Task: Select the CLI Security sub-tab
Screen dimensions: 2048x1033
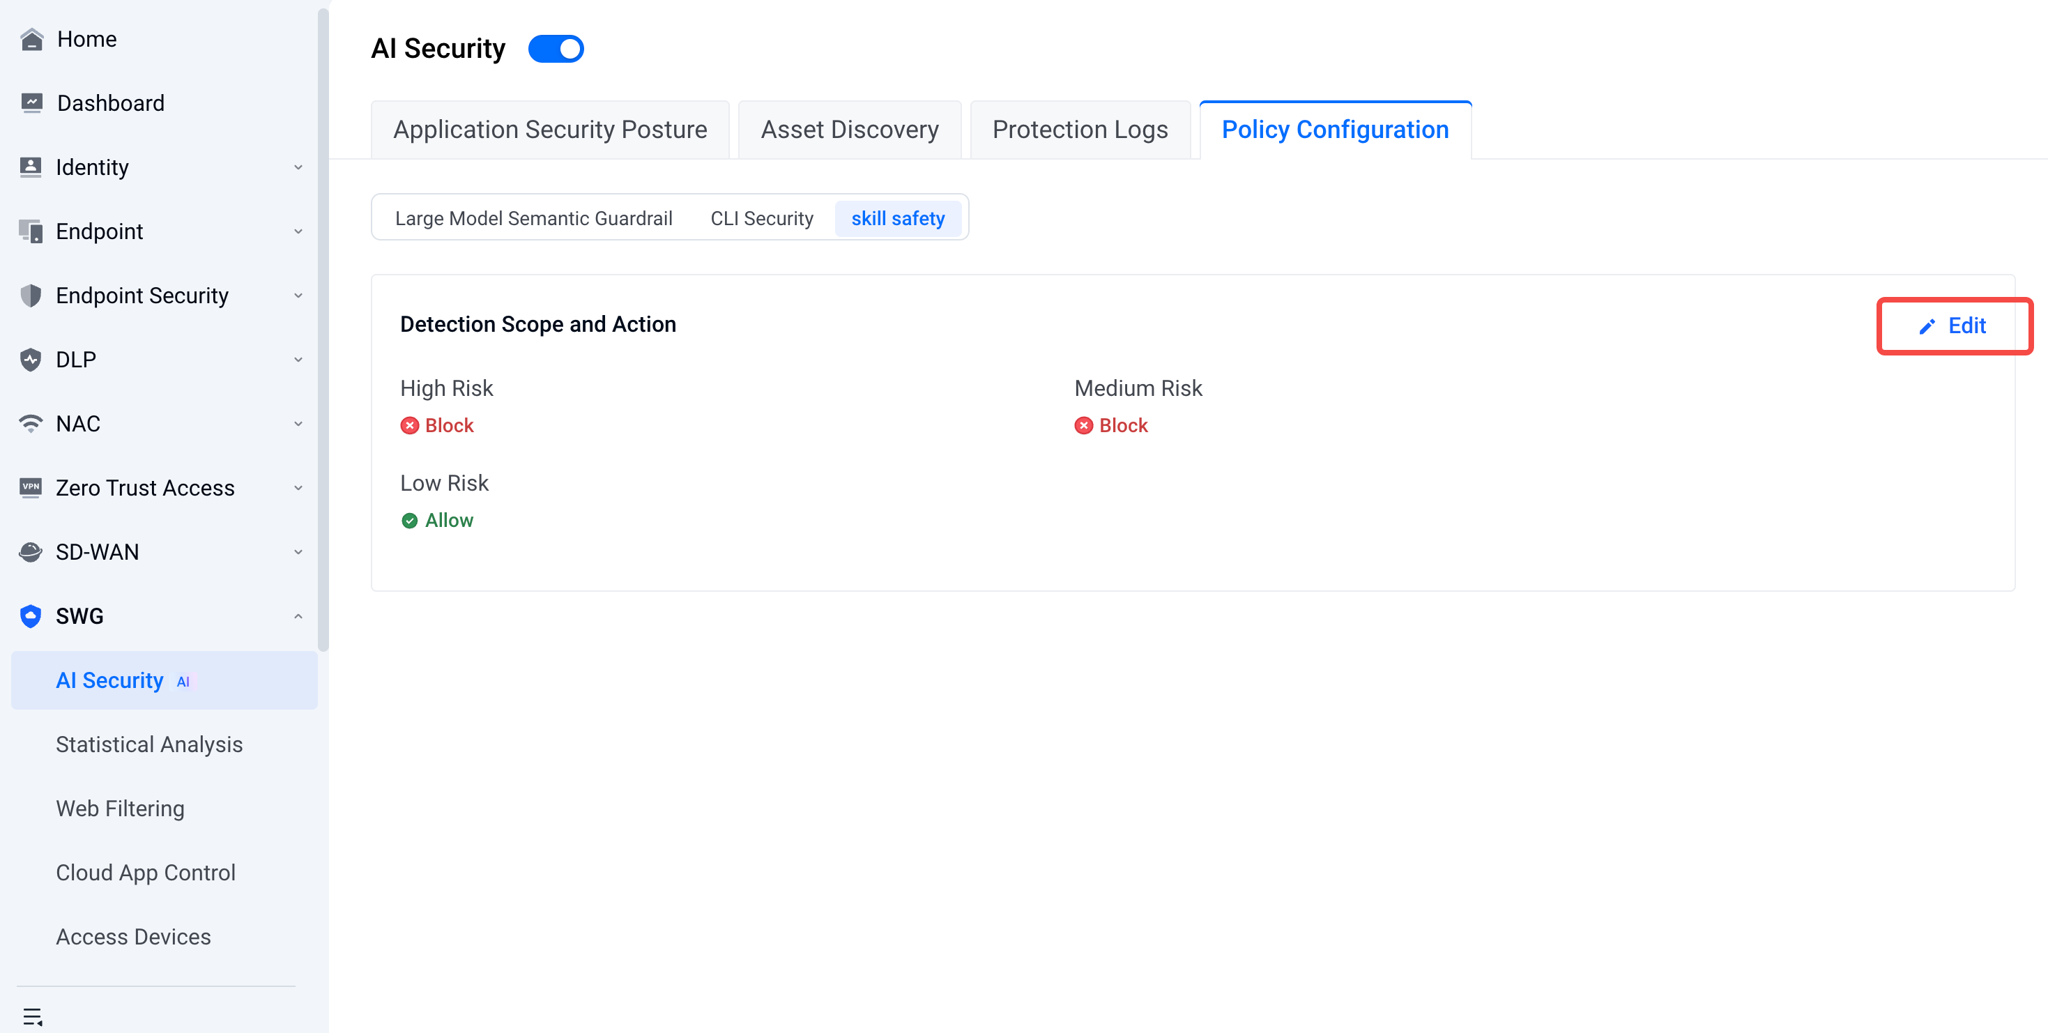Action: (x=762, y=218)
